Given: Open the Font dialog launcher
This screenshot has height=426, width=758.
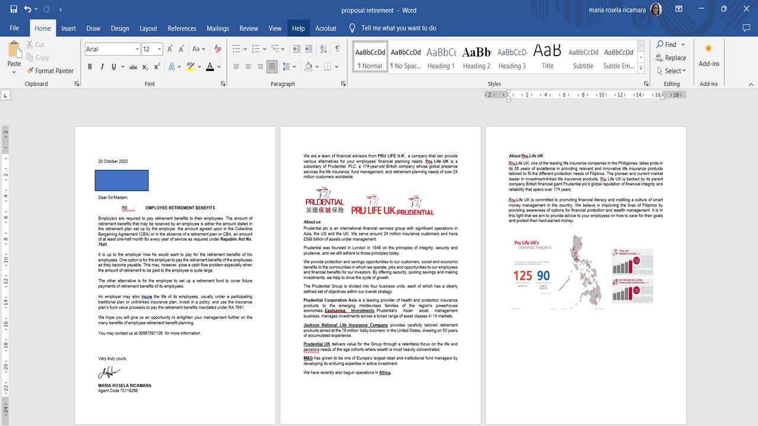Looking at the screenshot, I should (224, 84).
